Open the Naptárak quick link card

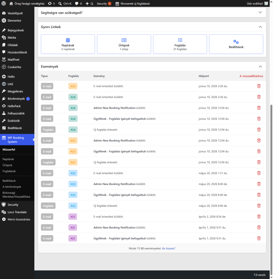click(68, 44)
